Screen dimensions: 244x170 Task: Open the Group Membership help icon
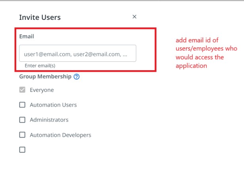point(76,76)
